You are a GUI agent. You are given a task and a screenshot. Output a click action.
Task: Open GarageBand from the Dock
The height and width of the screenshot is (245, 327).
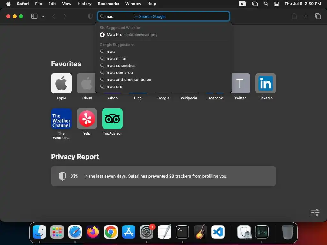[200, 232]
